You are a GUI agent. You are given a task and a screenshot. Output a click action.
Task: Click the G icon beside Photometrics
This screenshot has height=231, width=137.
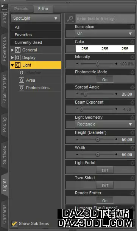click(x=22, y=88)
